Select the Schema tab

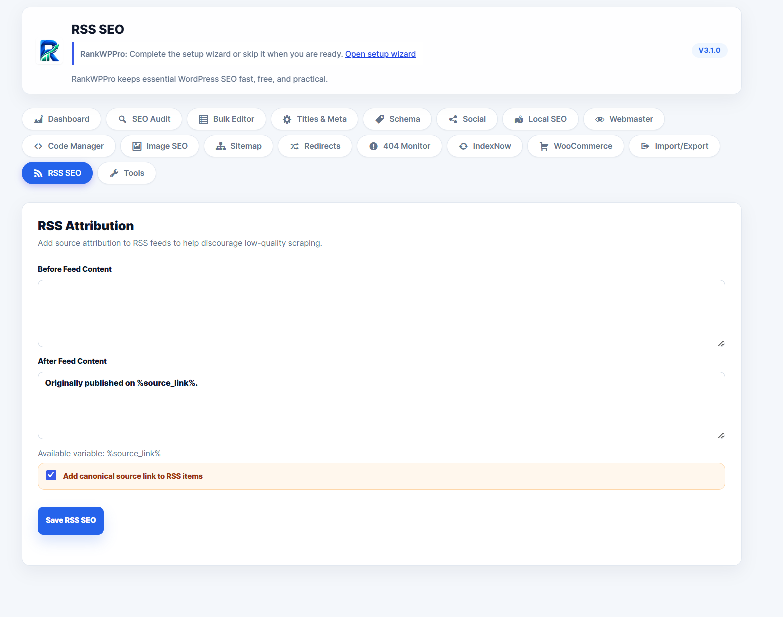[397, 119]
